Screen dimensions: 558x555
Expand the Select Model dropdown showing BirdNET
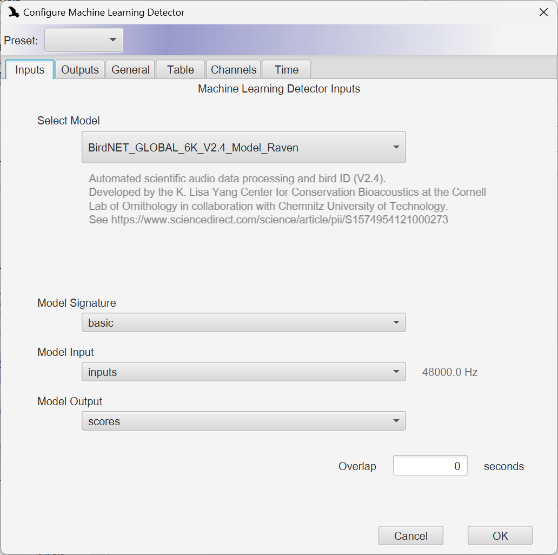[x=244, y=147]
